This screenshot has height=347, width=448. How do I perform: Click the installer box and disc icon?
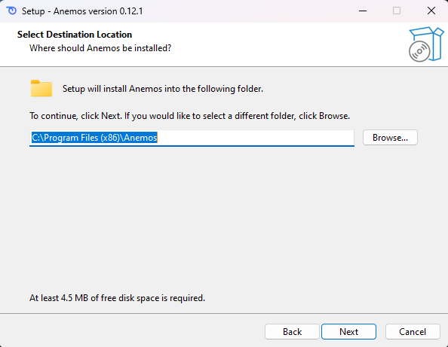coord(426,44)
